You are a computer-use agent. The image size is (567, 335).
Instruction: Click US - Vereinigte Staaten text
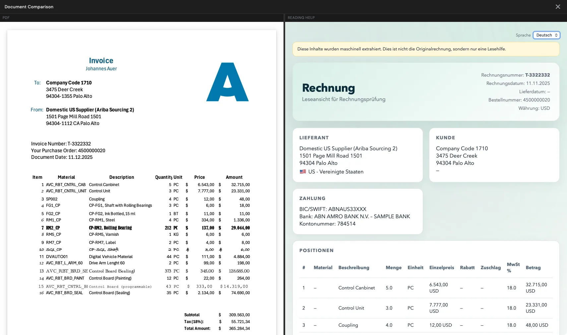click(336, 172)
